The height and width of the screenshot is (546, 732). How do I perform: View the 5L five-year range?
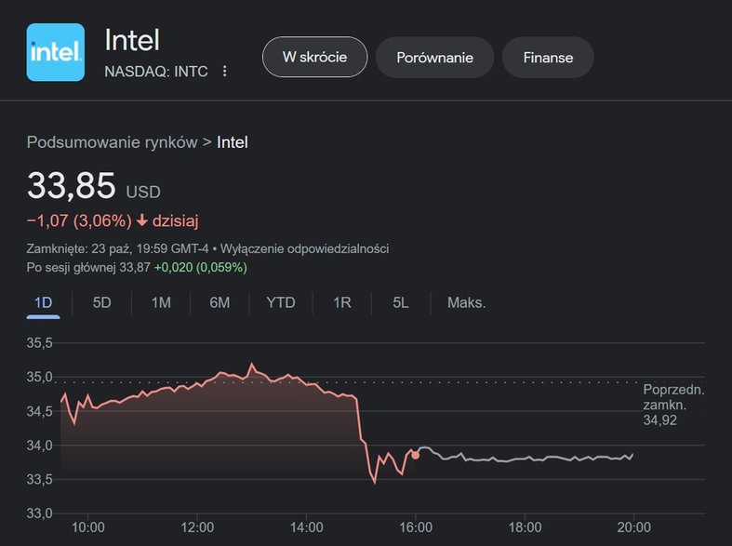[401, 302]
